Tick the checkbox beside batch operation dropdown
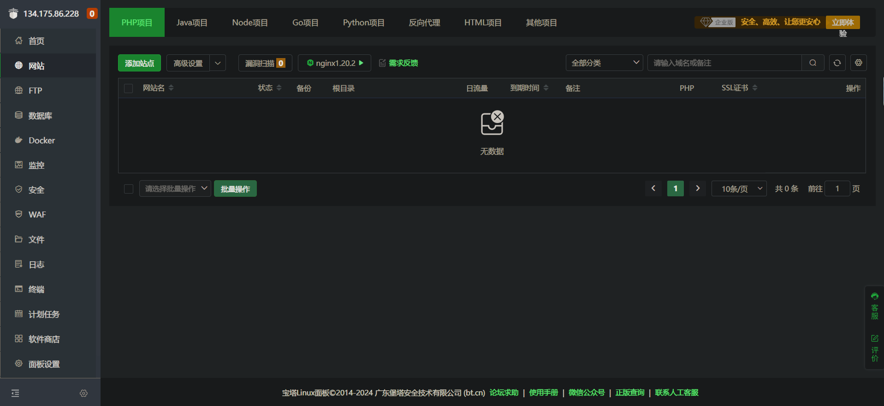The image size is (884, 406). [x=129, y=189]
